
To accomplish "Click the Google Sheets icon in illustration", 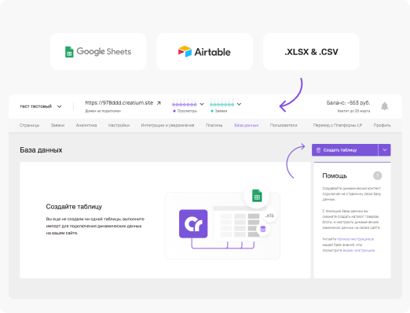I will pos(257,196).
